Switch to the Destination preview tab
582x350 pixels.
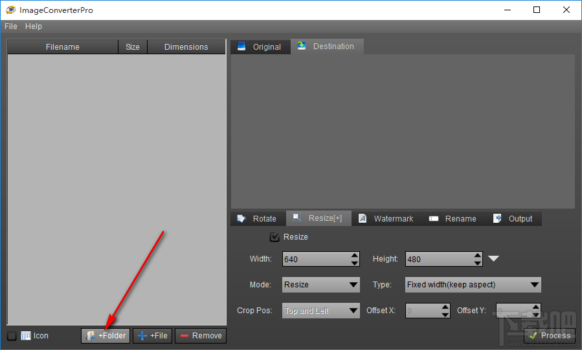click(327, 46)
